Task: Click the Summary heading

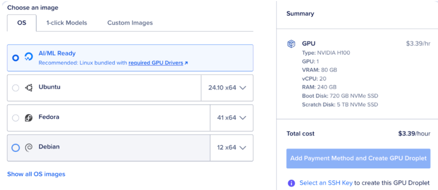Action: (x=300, y=14)
